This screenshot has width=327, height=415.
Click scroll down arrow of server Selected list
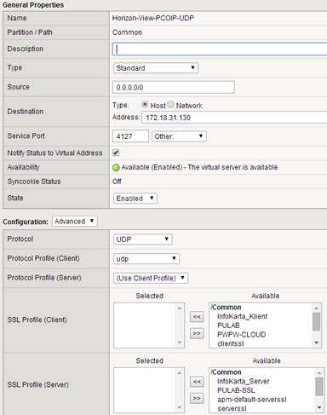tap(180, 407)
